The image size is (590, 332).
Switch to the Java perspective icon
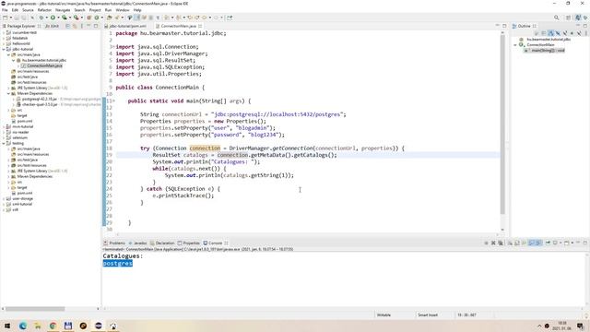coord(578,18)
